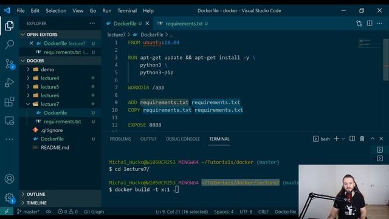This screenshot has width=389, height=219.
Task: Open Explorer views and more actions ellipsis
Action: pyautogui.click(x=92, y=23)
